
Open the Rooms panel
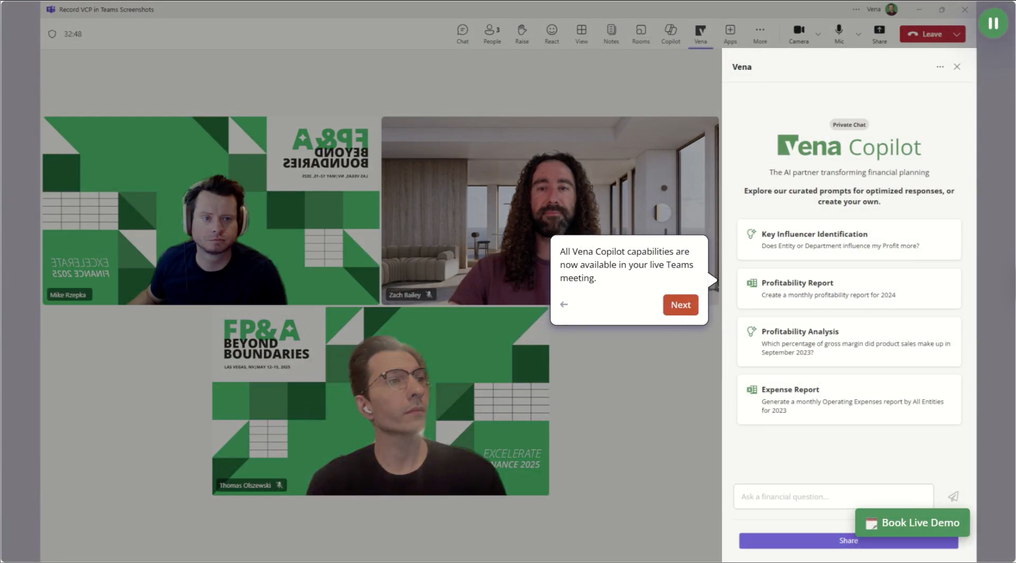tap(641, 33)
